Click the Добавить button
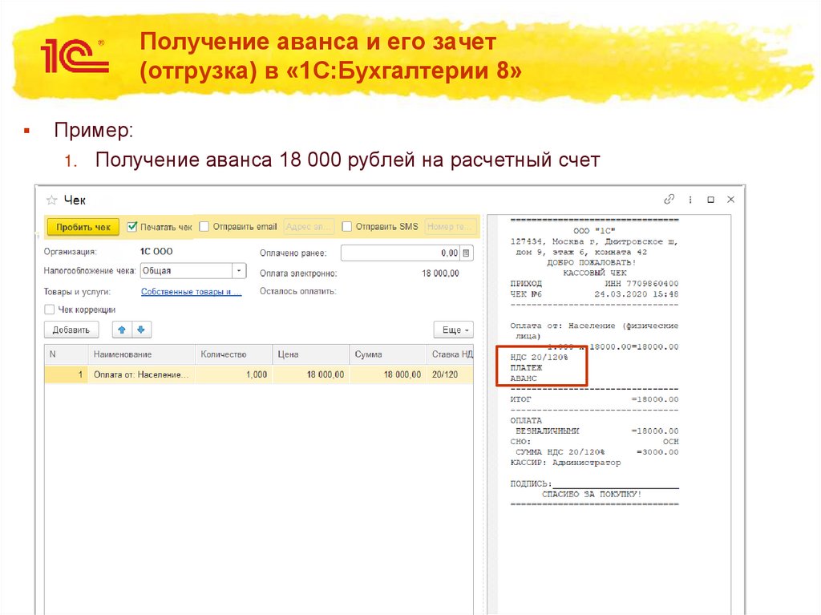 [x=71, y=330]
